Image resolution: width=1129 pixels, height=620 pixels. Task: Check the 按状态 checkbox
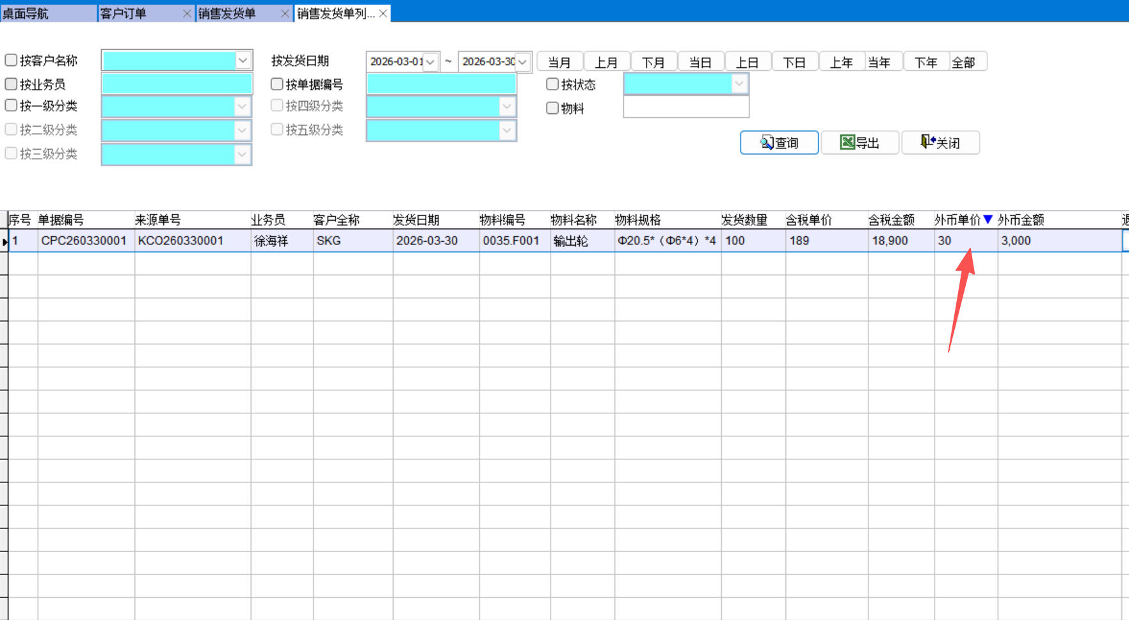[552, 84]
